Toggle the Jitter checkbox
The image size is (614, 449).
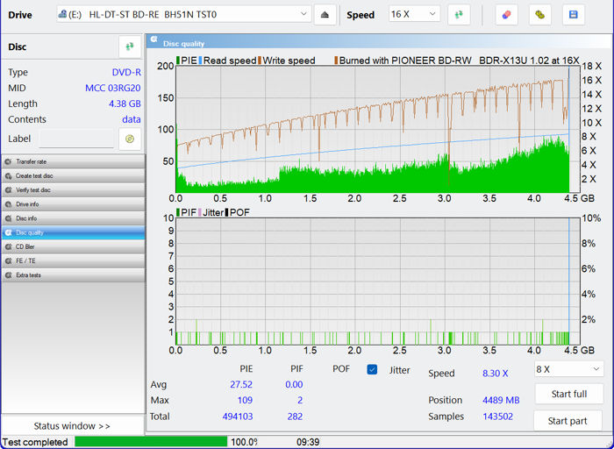click(x=372, y=370)
